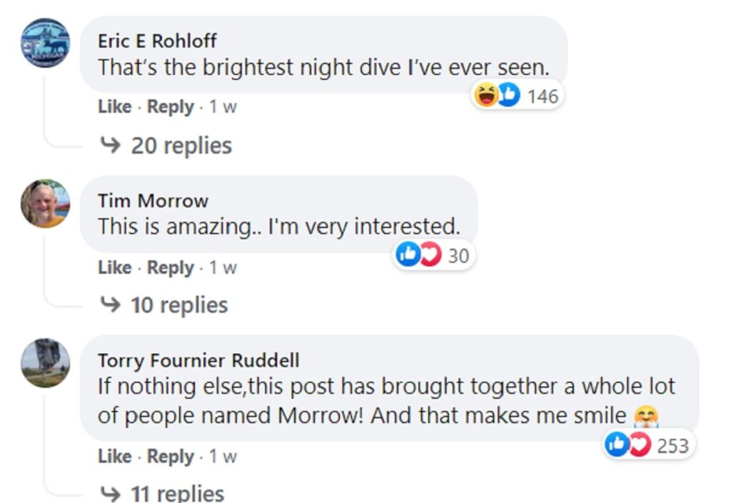
Task: Open Eric E Rohloff's profile picture
Action: click(x=45, y=43)
